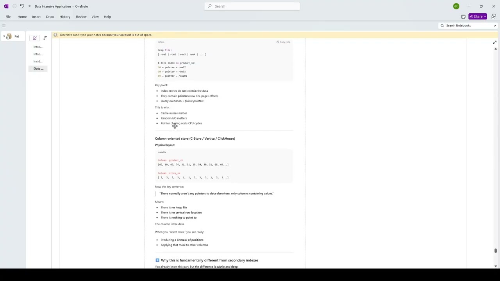500x281 pixels.
Task: Click 'There is nothing to point to' bullet
Action: [x=179, y=218]
